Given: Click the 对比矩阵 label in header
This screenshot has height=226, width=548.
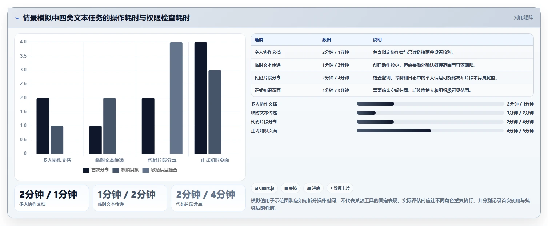Looking at the screenshot, I should [x=523, y=17].
